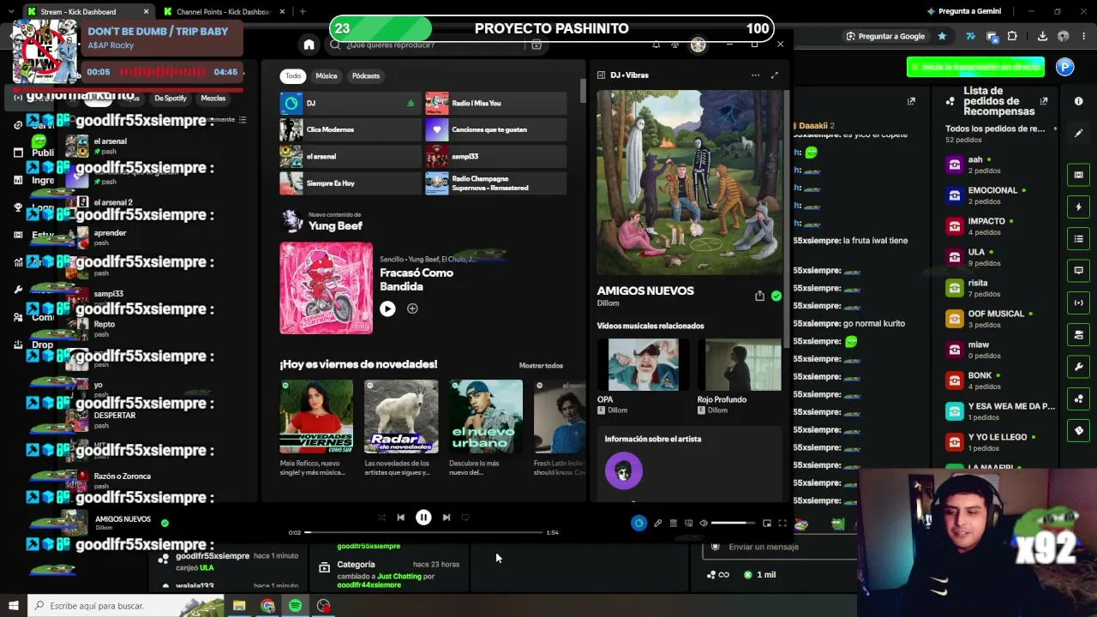Image resolution: width=1097 pixels, height=617 pixels.
Task: Open Chrome extensions puzzle icon
Action: [1012, 36]
